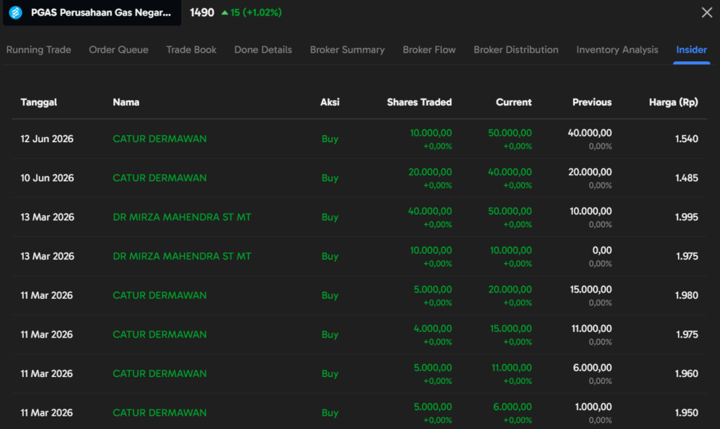Open the Trade Book tab
The width and height of the screenshot is (720, 429).
[191, 50]
